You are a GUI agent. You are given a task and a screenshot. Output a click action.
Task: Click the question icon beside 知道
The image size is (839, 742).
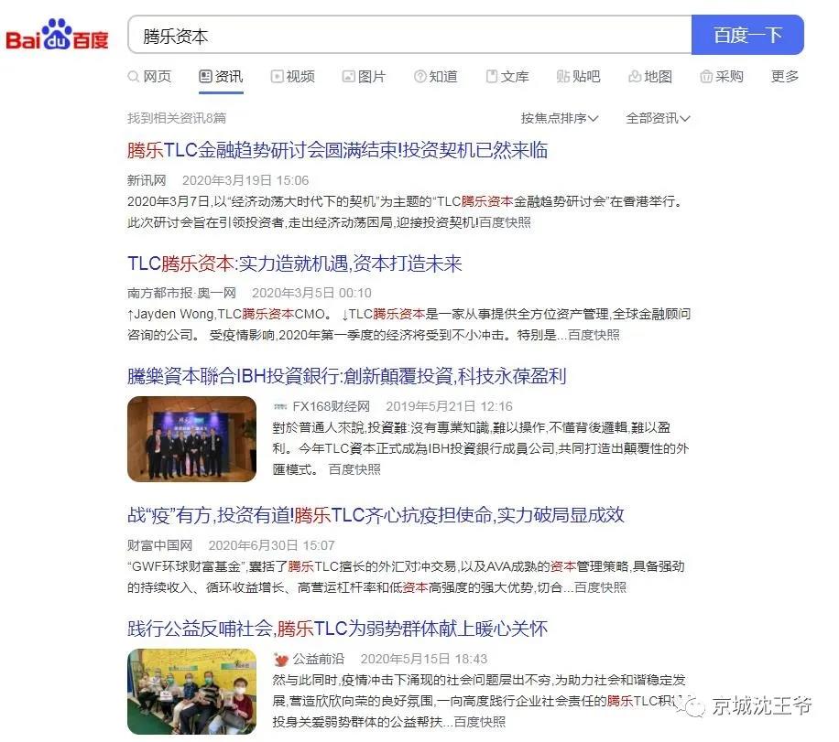point(420,77)
